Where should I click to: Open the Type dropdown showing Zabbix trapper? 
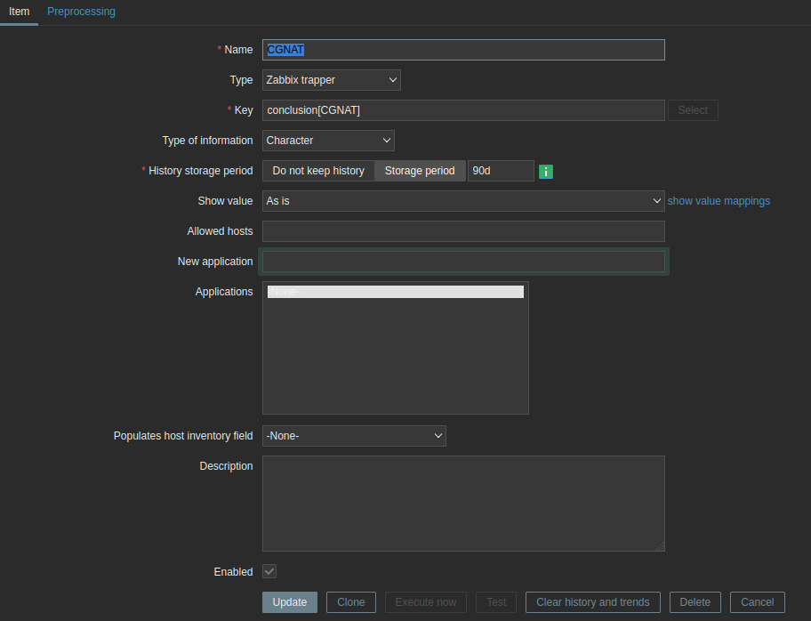(331, 80)
